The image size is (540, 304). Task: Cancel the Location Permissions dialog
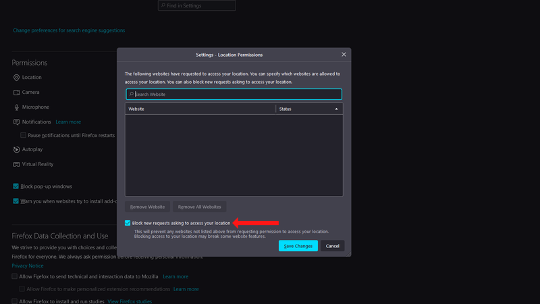(332, 246)
